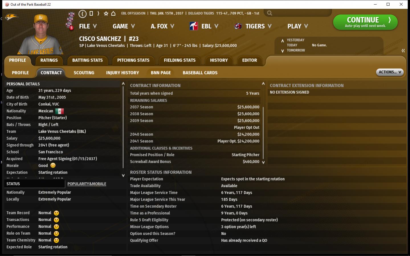Click the Contract Information scrollbar thumb
The width and height of the screenshot is (410, 256).
(x=263, y=132)
